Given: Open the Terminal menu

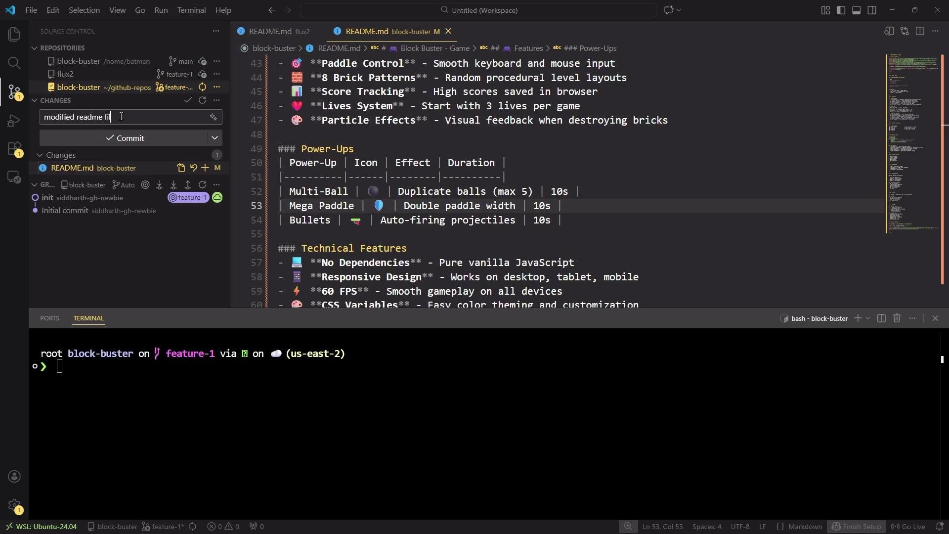Looking at the screenshot, I should [191, 10].
